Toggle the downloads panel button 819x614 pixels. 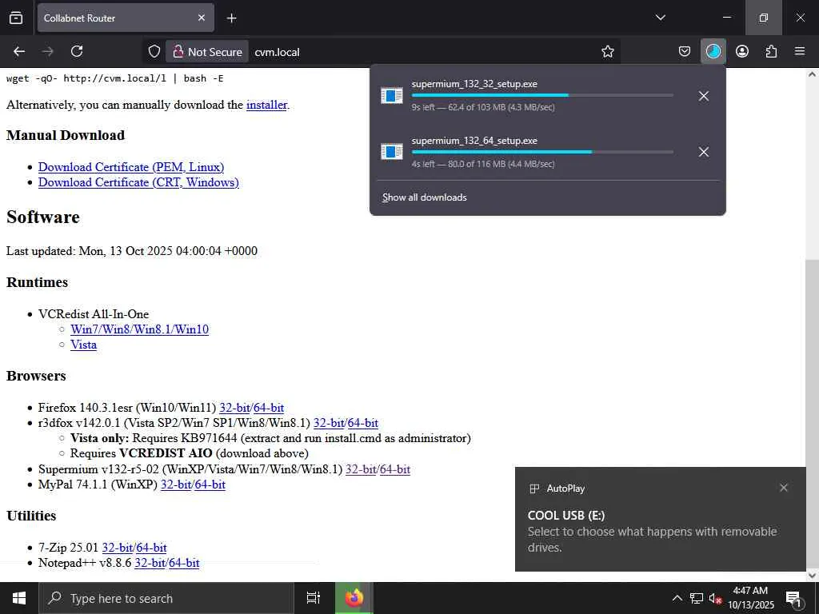click(713, 51)
